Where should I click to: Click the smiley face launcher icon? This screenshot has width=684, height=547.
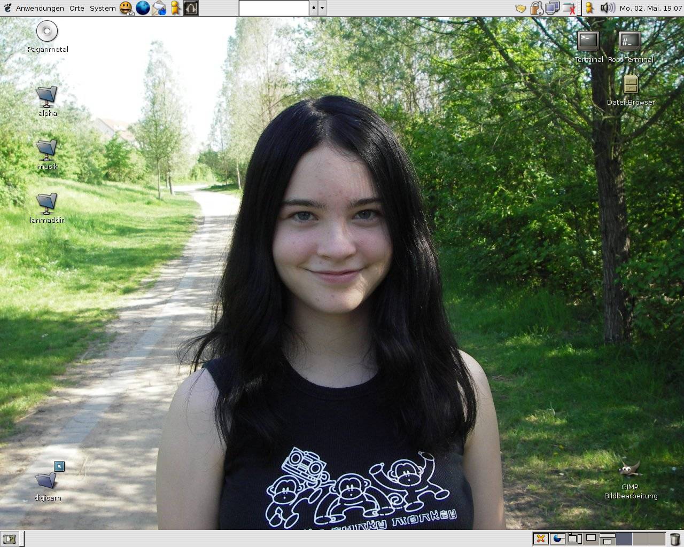click(126, 8)
